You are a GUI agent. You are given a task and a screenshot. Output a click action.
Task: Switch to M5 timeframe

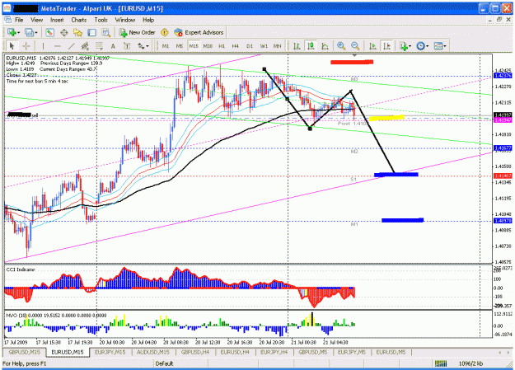pos(180,46)
